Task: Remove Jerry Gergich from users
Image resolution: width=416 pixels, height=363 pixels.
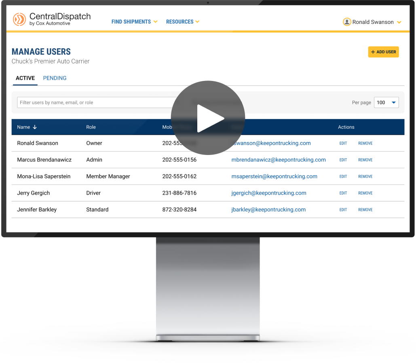Action: coord(365,193)
